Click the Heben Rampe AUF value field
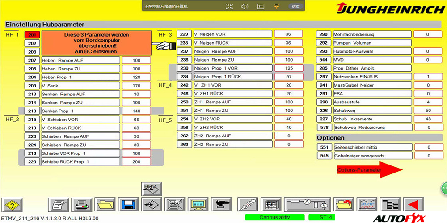Image resolution: width=447 pixels, height=223 pixels. point(136,60)
